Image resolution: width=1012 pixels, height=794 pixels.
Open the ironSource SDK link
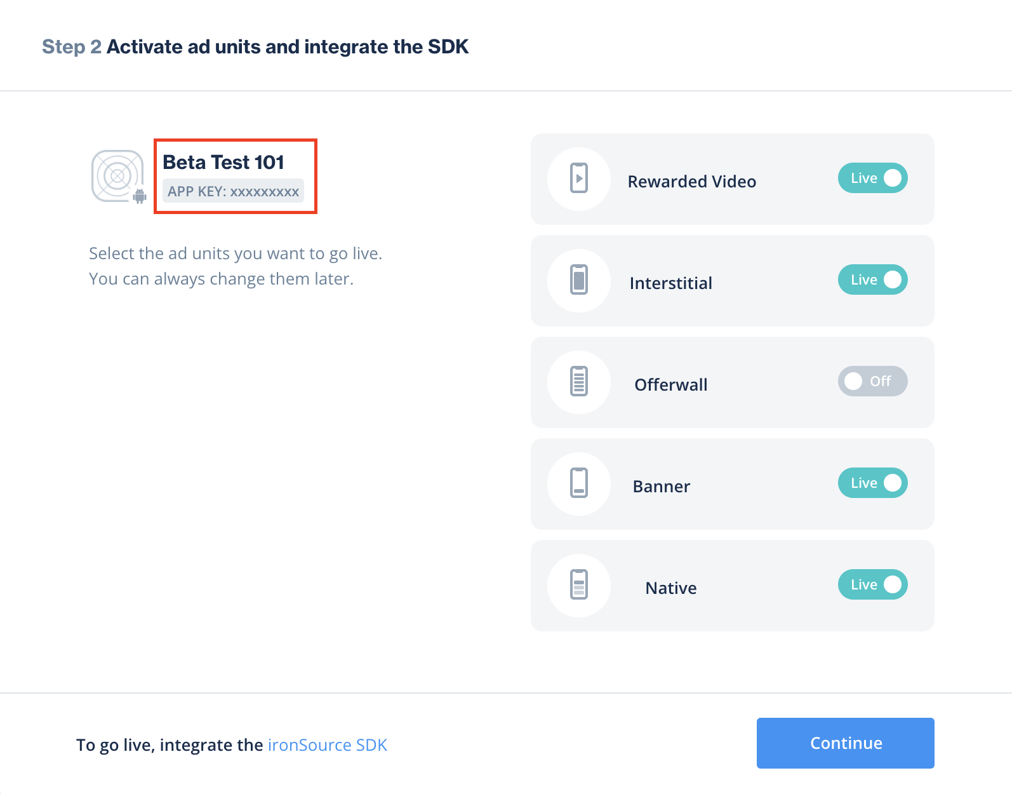point(327,745)
